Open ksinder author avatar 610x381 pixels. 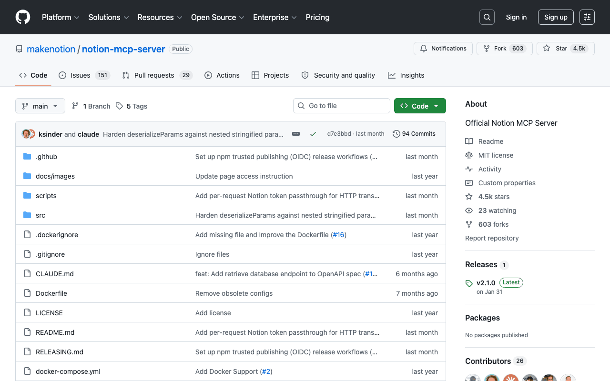click(26, 134)
